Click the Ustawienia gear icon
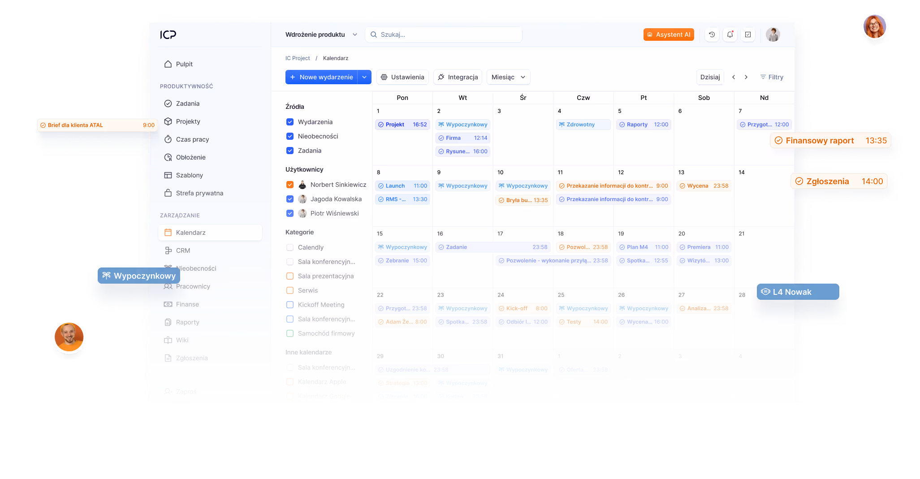 pyautogui.click(x=384, y=77)
